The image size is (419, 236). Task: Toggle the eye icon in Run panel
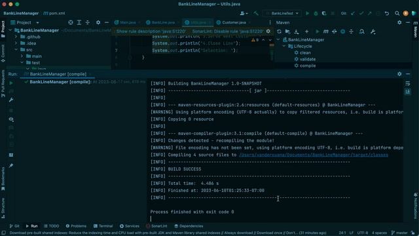point(11,119)
